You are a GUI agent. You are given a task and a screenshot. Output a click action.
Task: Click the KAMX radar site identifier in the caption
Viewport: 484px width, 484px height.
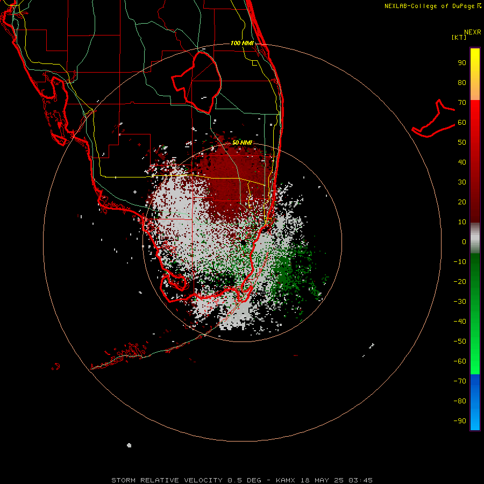point(285,480)
